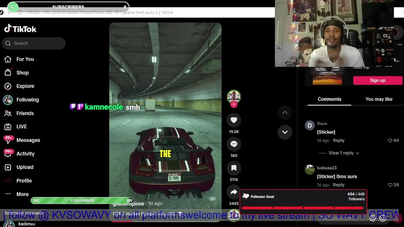Go to next video down arrow
The height and width of the screenshot is (227, 404).
[285, 132]
